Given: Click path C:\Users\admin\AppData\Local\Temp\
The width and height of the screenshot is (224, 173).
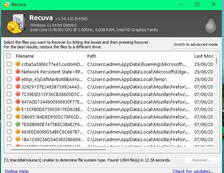Looking at the screenshot, I should (127, 80).
